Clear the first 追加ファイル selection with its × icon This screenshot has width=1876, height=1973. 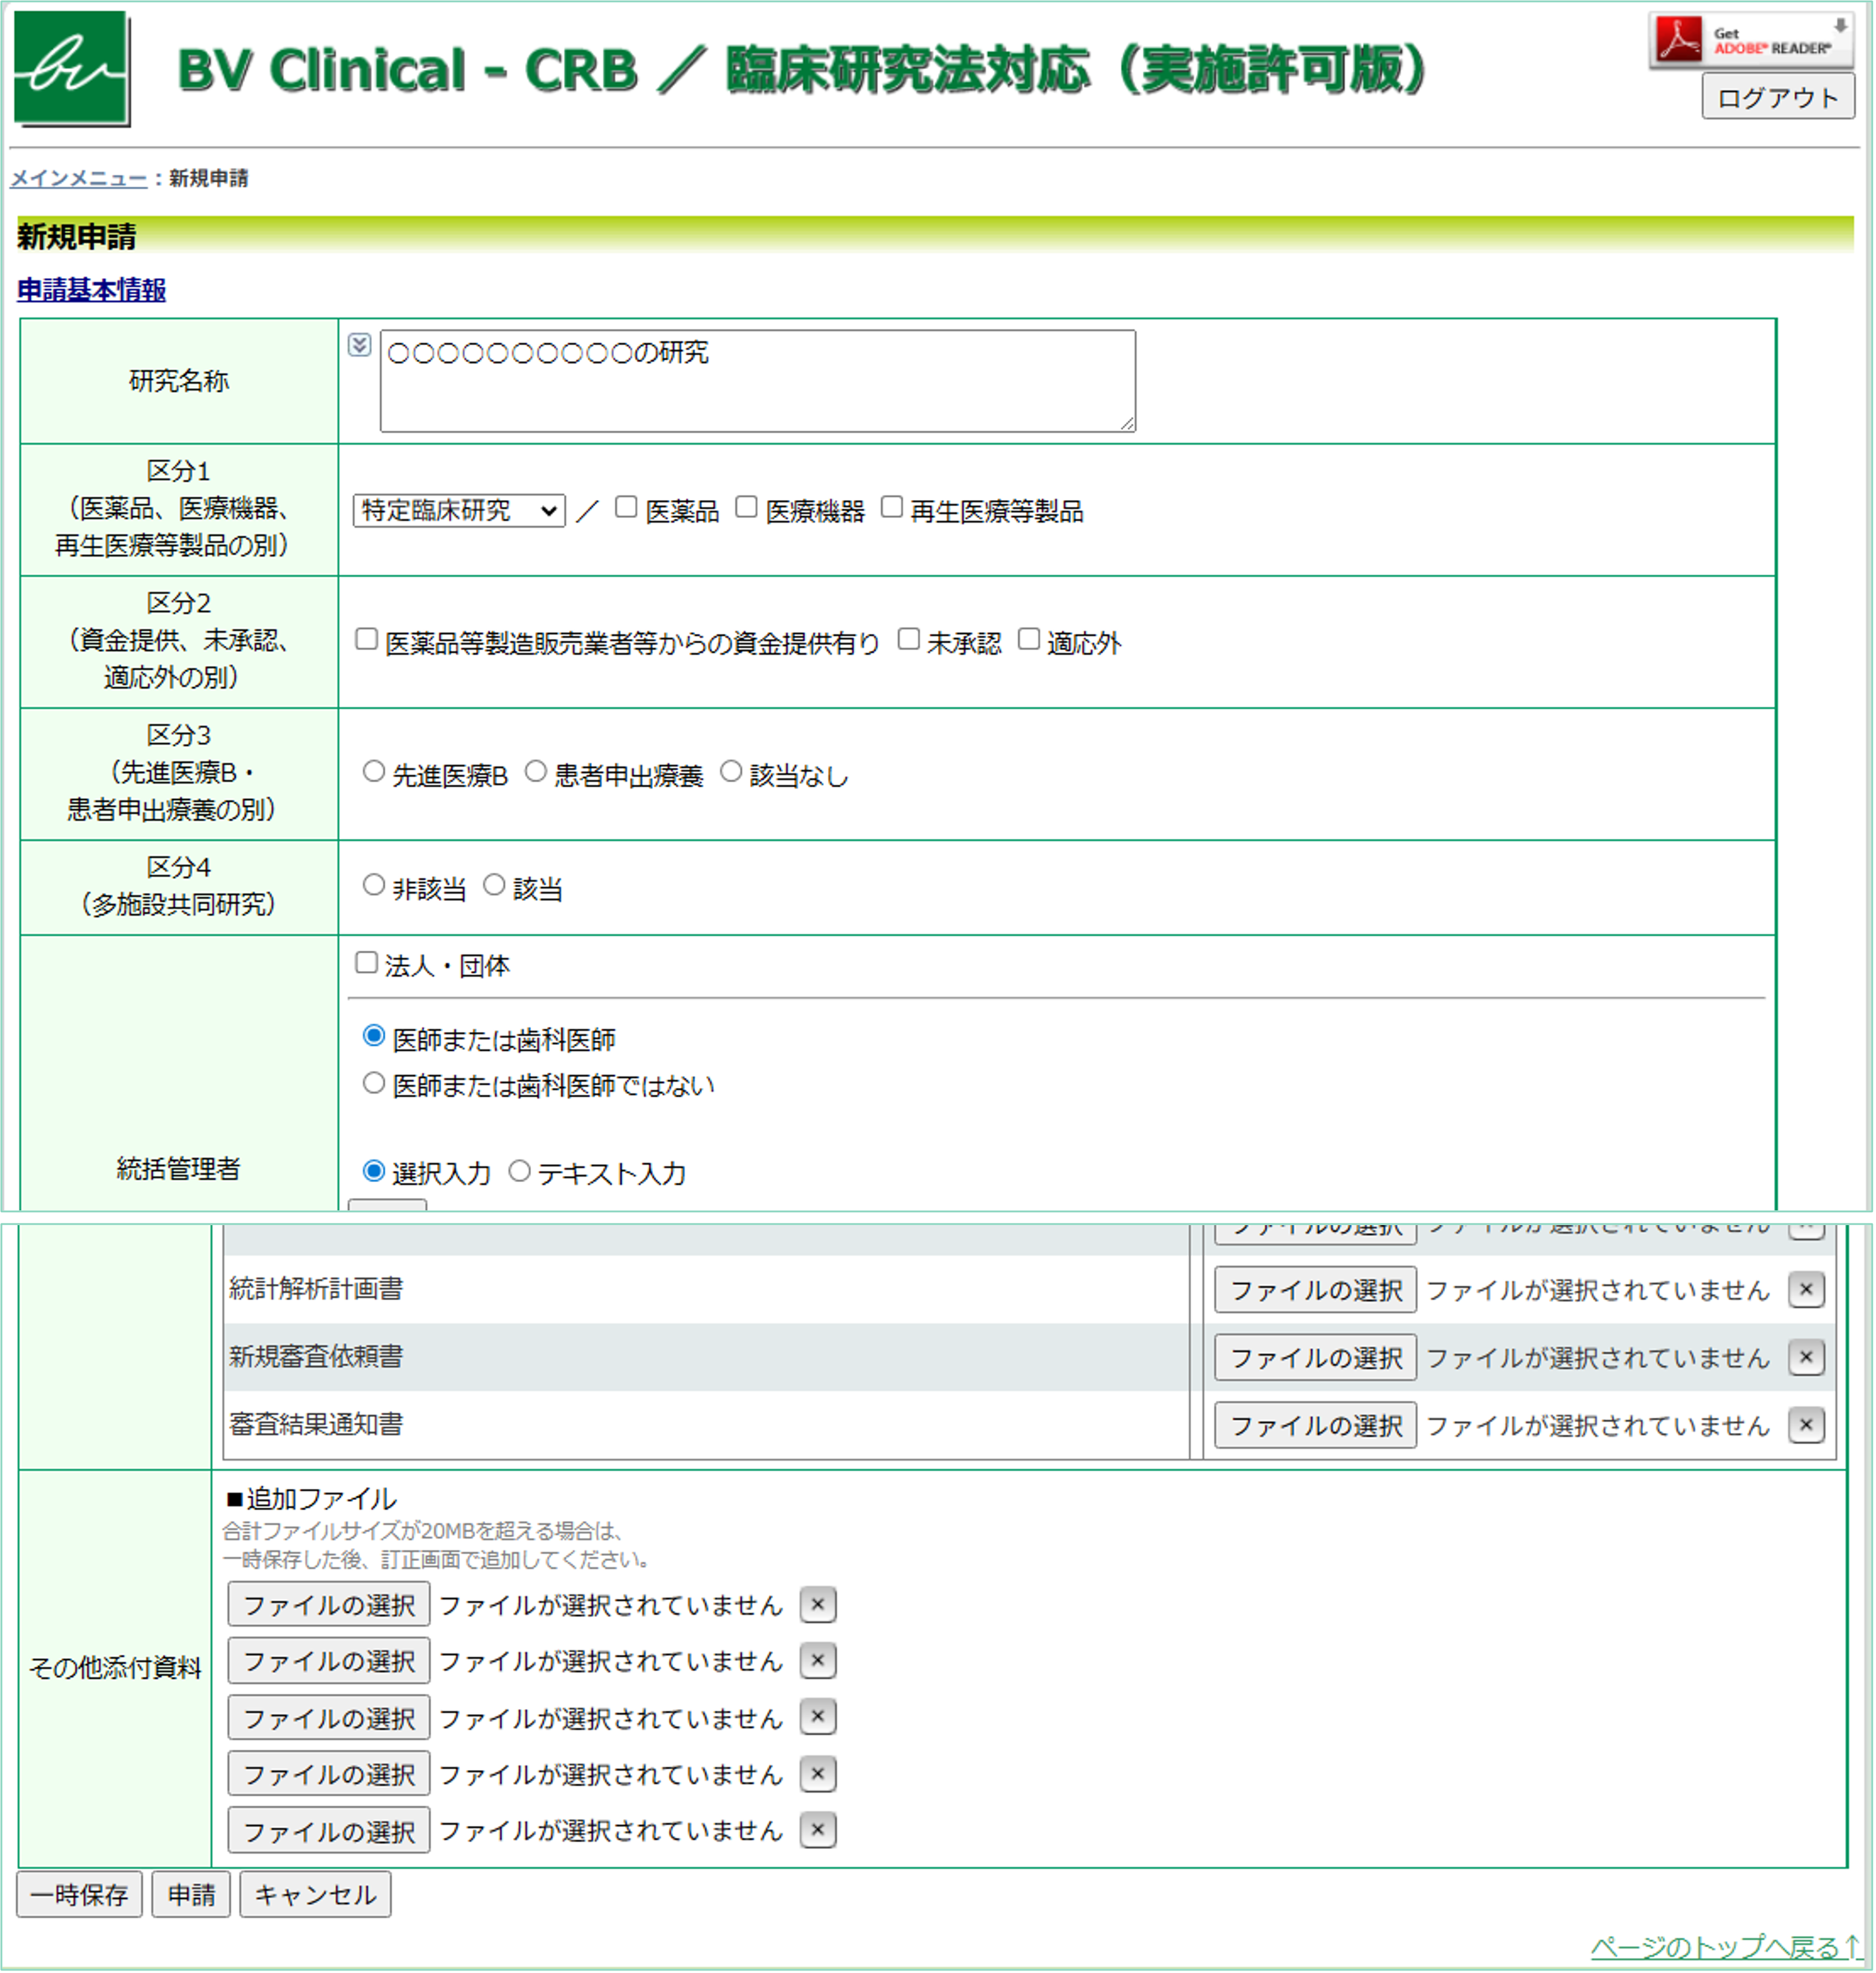click(817, 1604)
